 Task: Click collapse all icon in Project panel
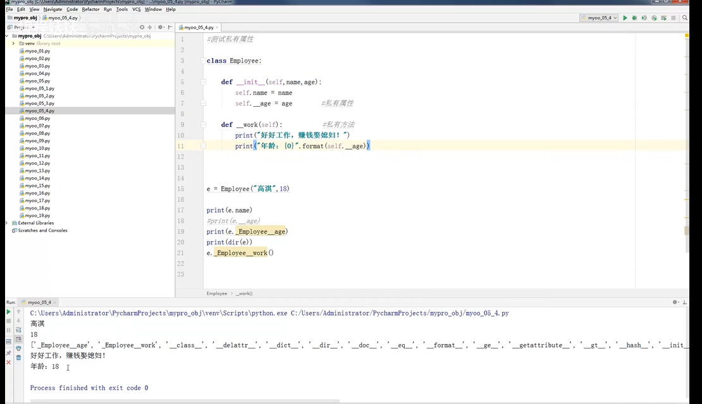(x=150, y=27)
